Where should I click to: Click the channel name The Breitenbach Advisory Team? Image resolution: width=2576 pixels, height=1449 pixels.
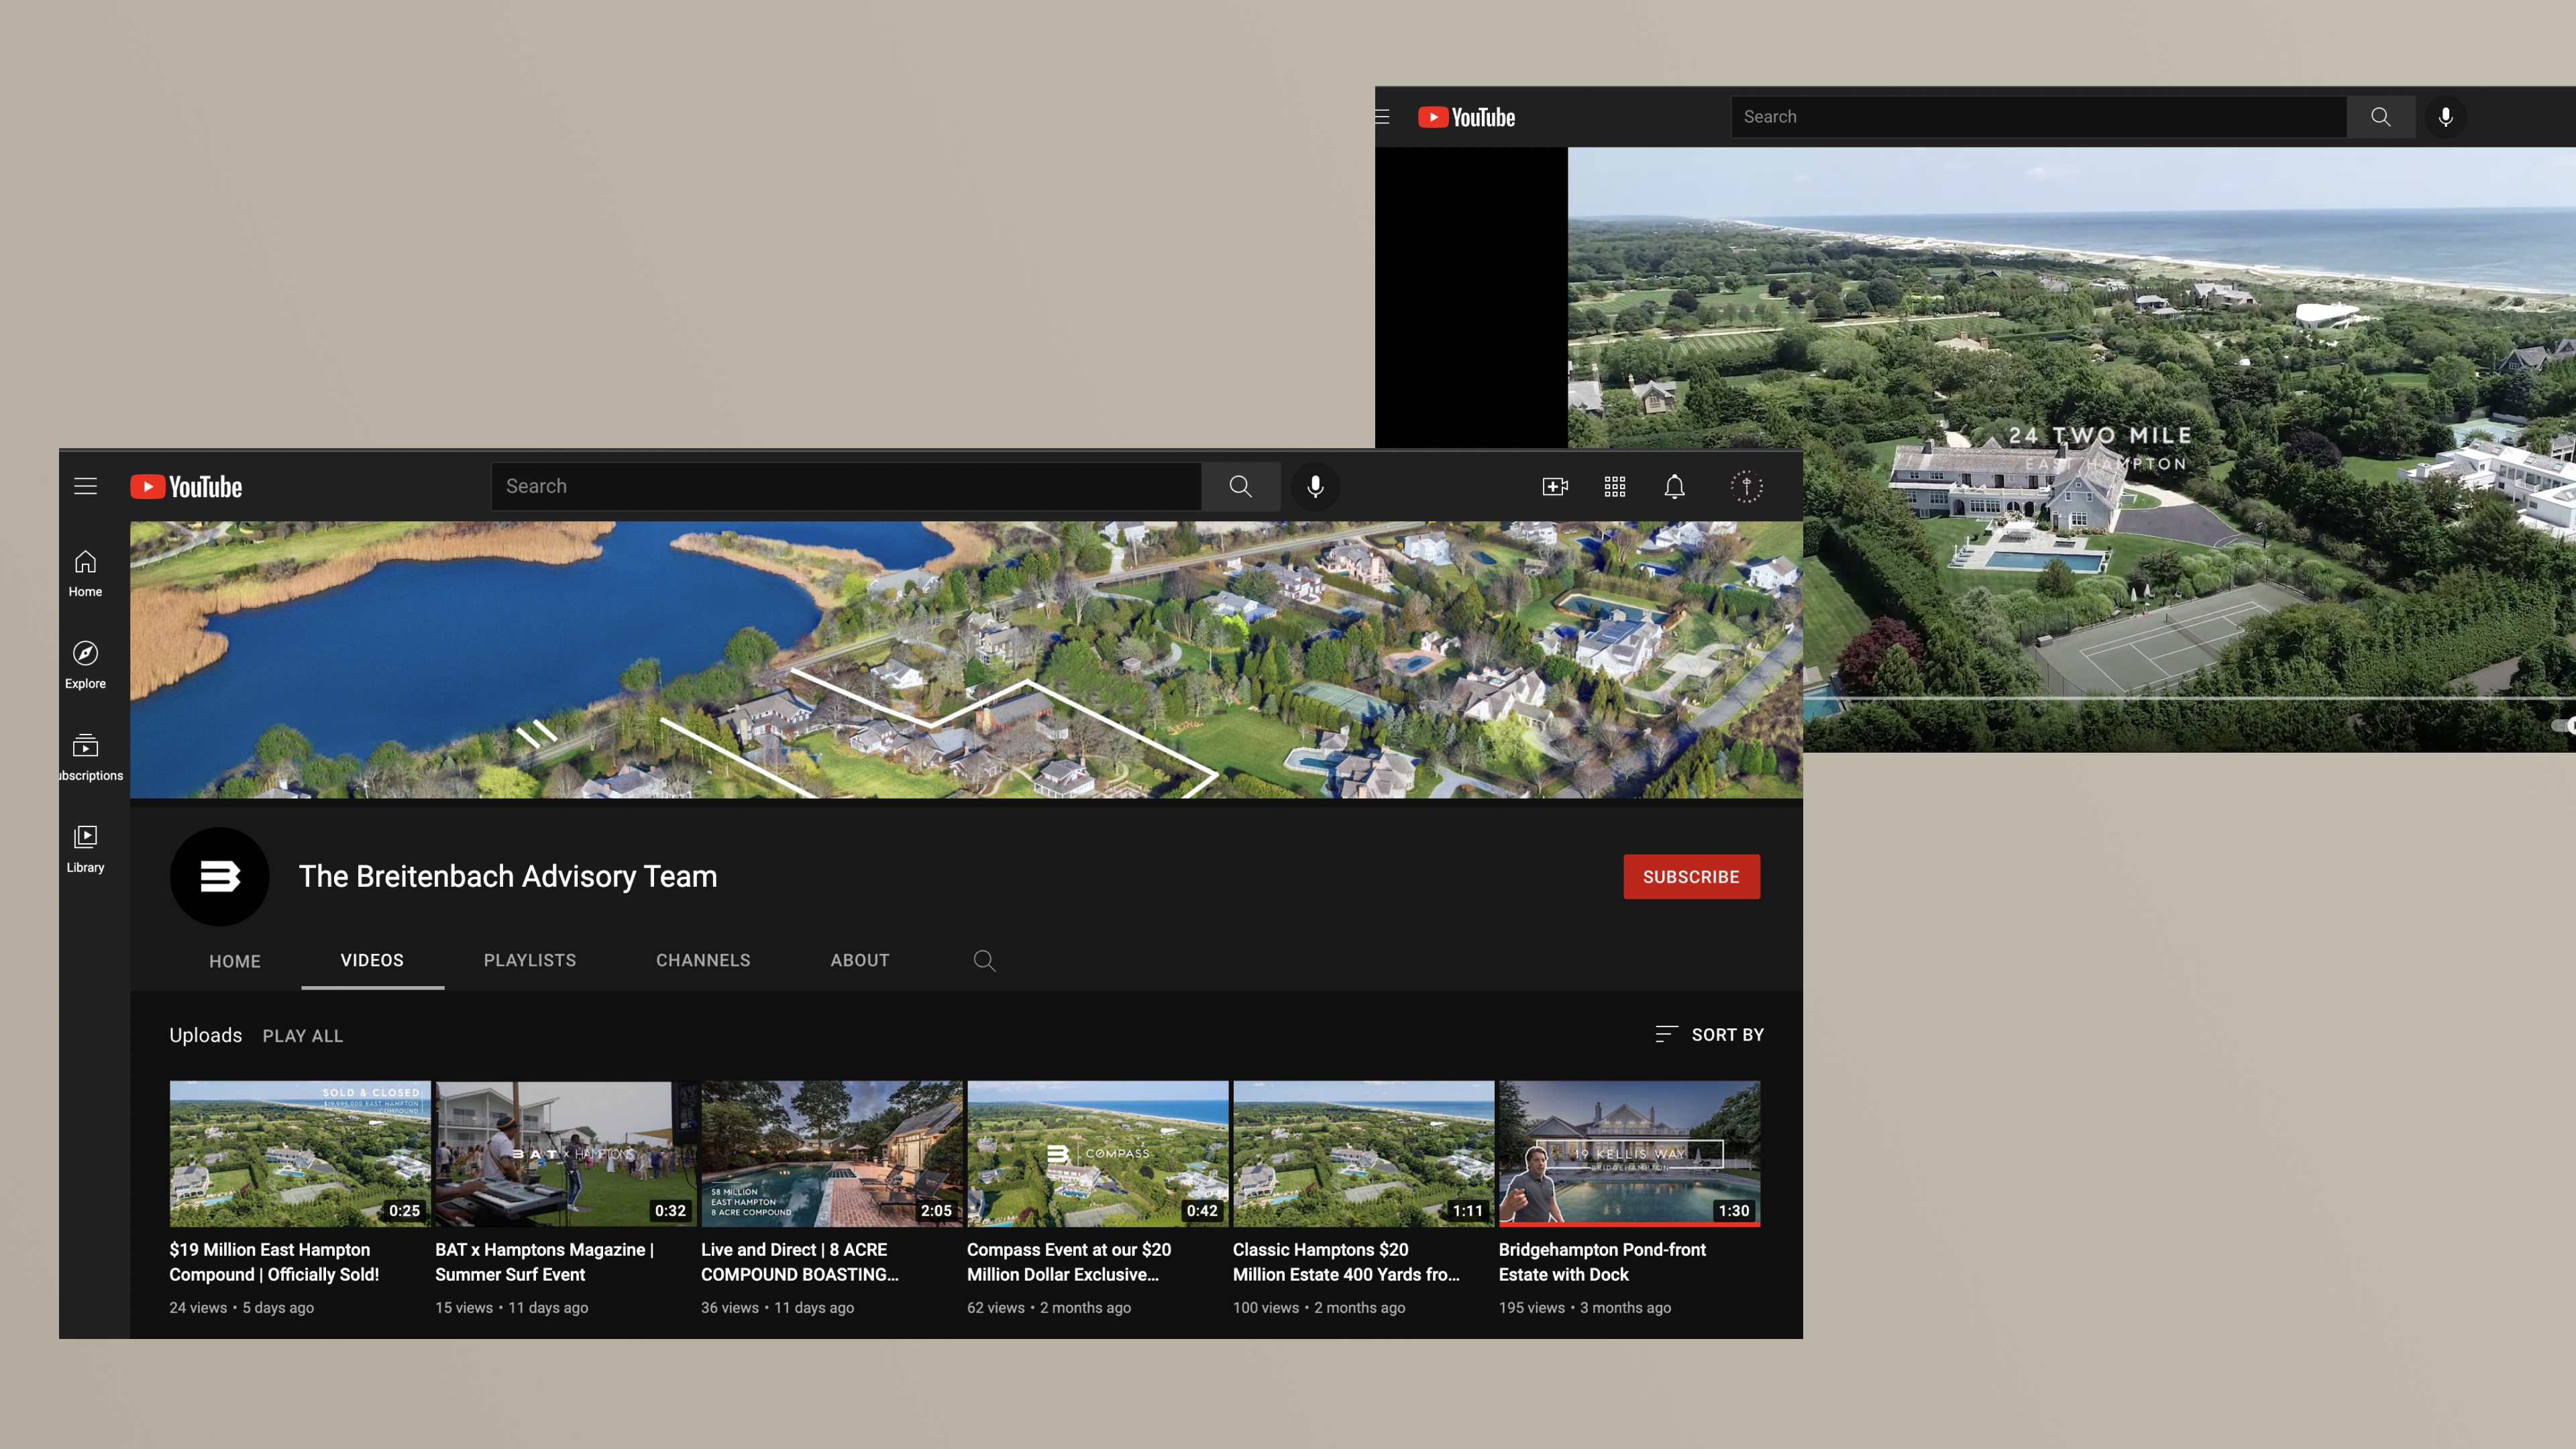[x=507, y=876]
